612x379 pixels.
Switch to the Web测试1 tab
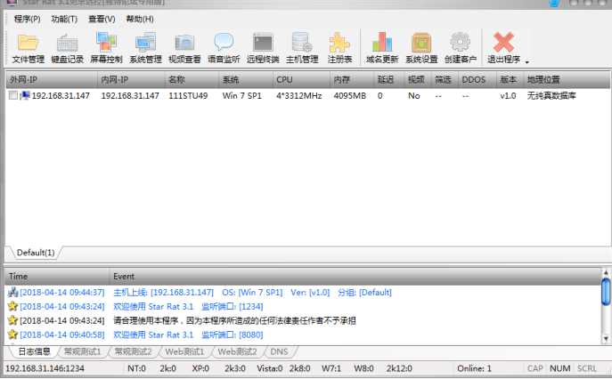[184, 351]
